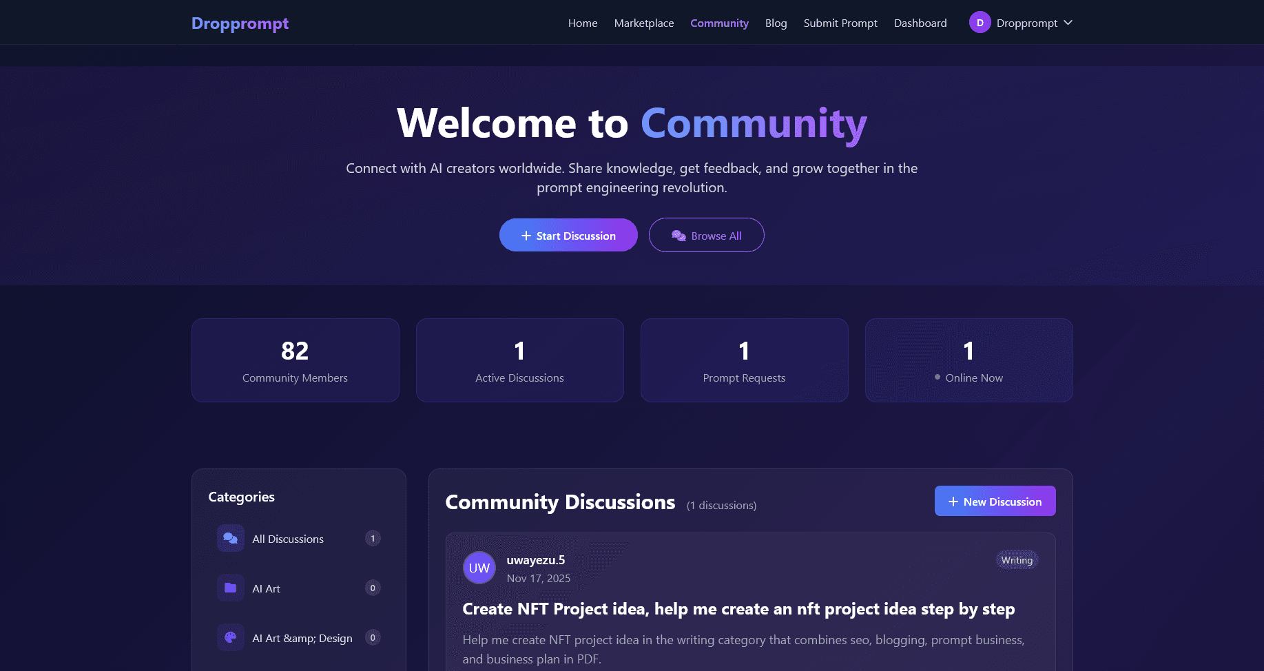Select the All Discussions chat bubble icon
1264x671 pixels.
(x=230, y=538)
